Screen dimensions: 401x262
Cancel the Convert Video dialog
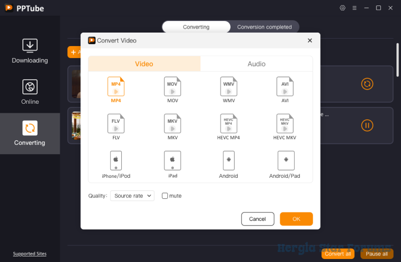[258, 219]
